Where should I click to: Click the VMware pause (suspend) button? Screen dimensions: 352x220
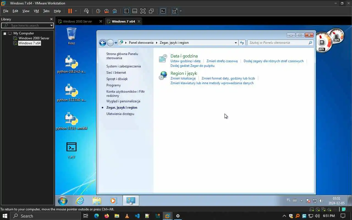tap(70, 11)
